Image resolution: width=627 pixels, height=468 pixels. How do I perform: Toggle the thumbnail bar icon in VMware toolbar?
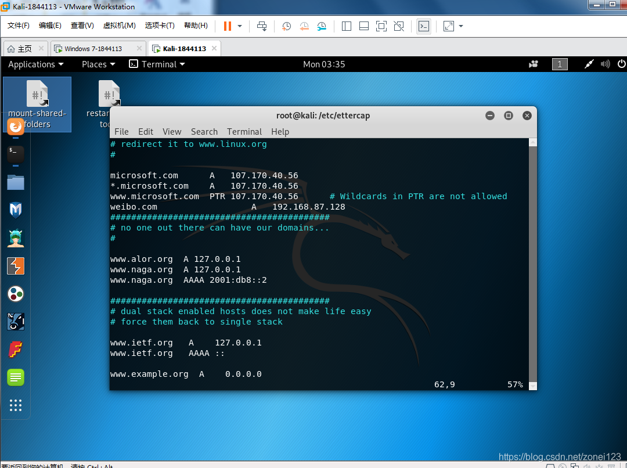pyautogui.click(x=364, y=26)
